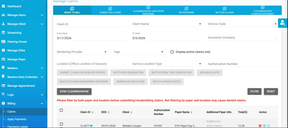The height and width of the screenshot is (128, 288).
Task: Open the Rendering Provider dropdown
Action: (82, 52)
